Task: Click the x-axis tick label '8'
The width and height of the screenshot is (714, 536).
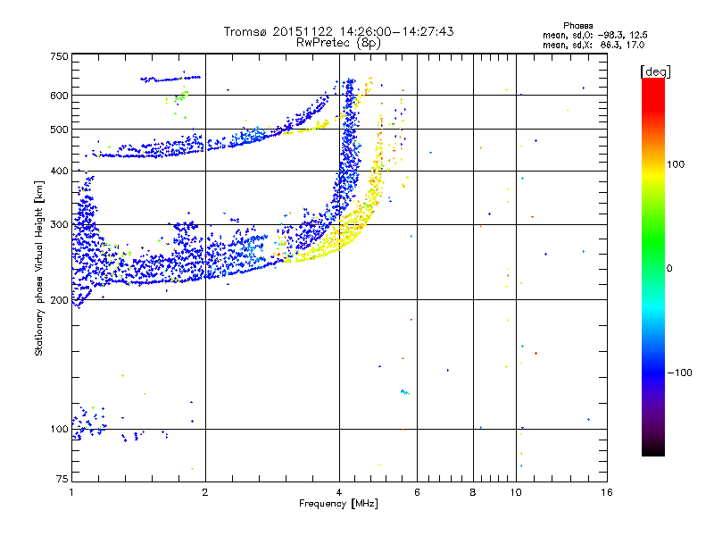Action: [473, 492]
